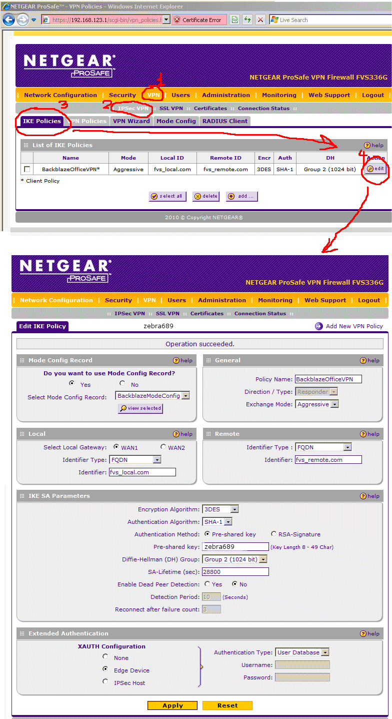The height and width of the screenshot is (719, 392).
Task: Go back with the browser Back arrow
Action: click(8, 20)
